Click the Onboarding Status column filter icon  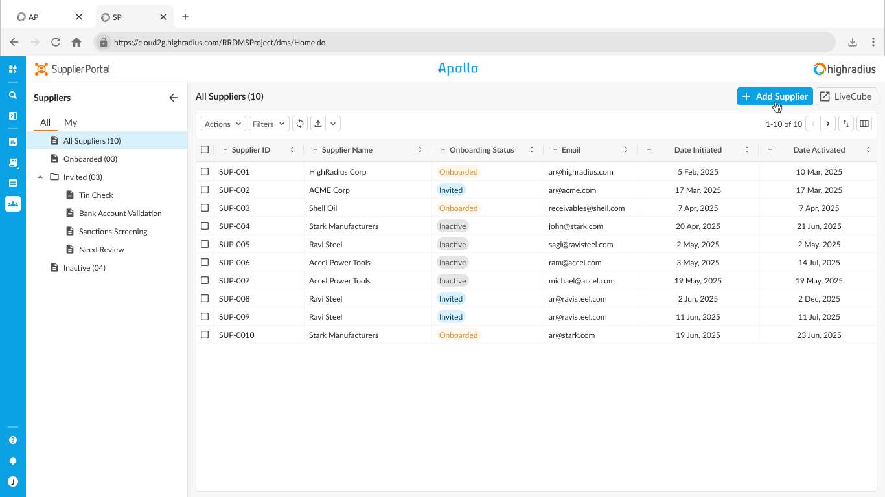(x=443, y=149)
